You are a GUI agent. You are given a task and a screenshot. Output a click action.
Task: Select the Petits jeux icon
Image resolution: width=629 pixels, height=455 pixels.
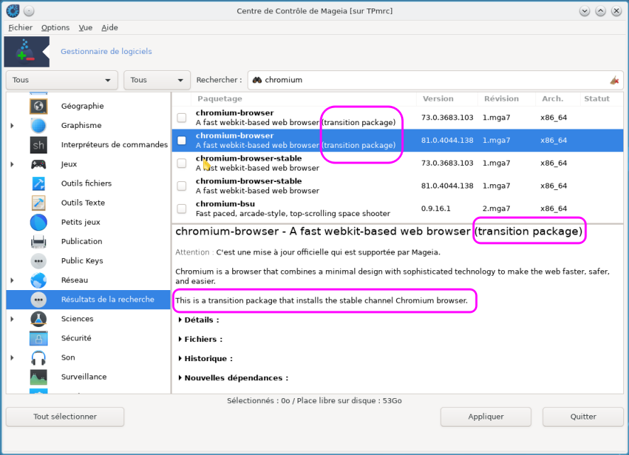[x=38, y=222]
